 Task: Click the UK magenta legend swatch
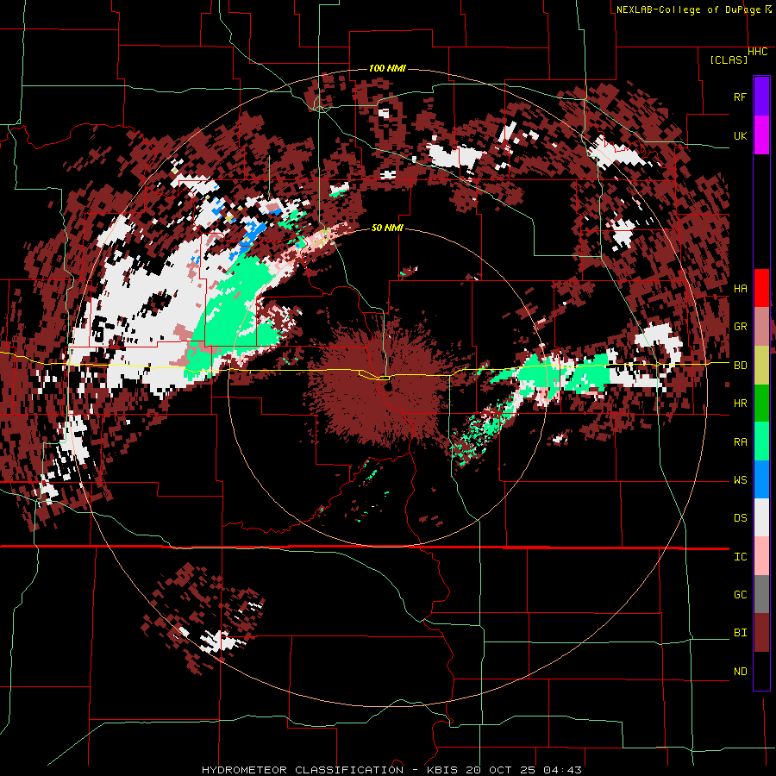[761, 135]
